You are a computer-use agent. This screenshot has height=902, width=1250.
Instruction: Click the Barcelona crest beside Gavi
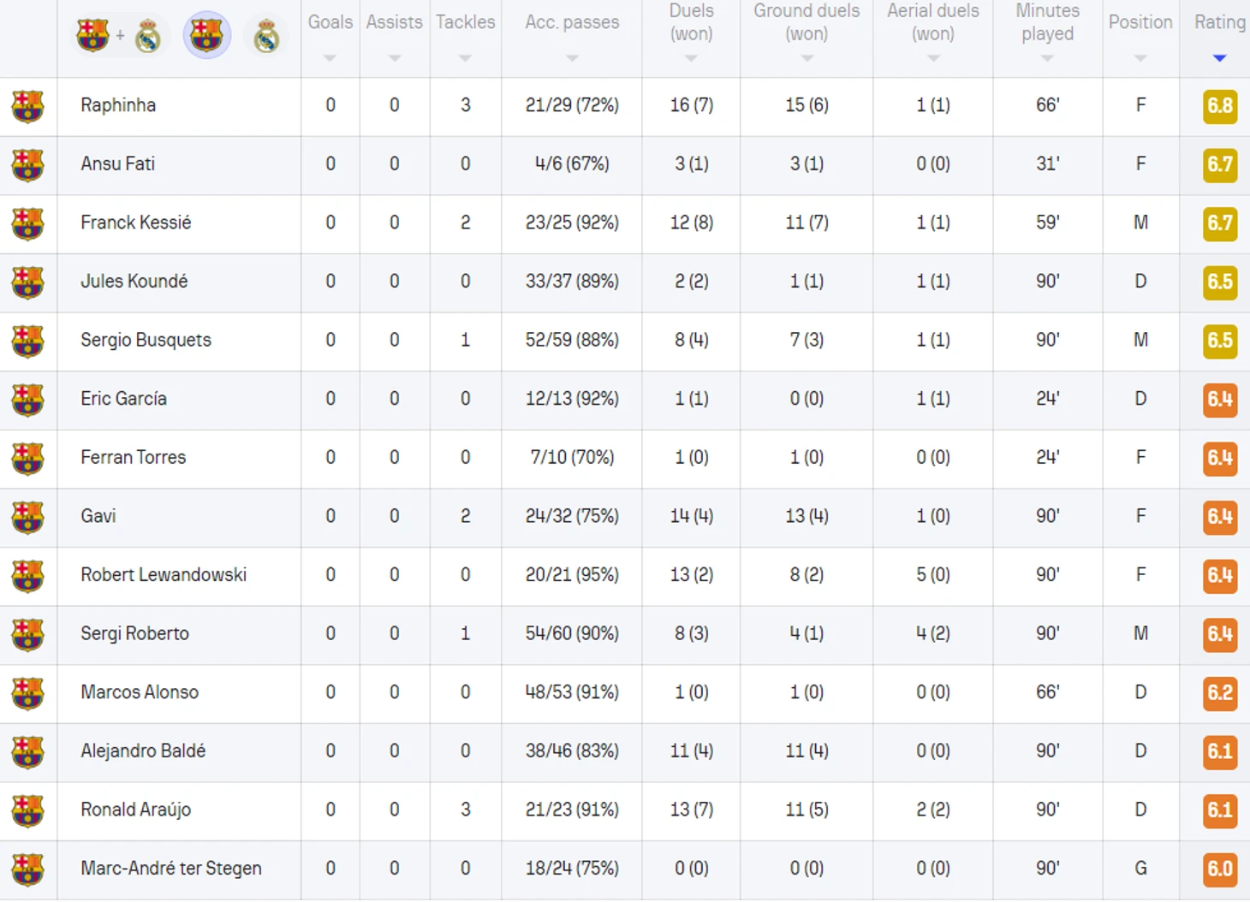tap(27, 517)
